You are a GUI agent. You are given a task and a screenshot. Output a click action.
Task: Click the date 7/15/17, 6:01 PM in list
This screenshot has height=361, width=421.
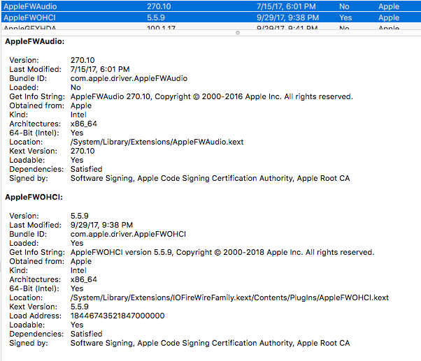click(286, 6)
